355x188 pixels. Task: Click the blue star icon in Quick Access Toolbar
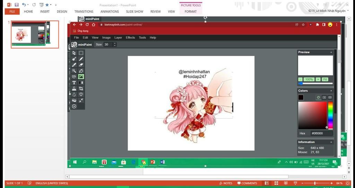[x=47, y=5]
